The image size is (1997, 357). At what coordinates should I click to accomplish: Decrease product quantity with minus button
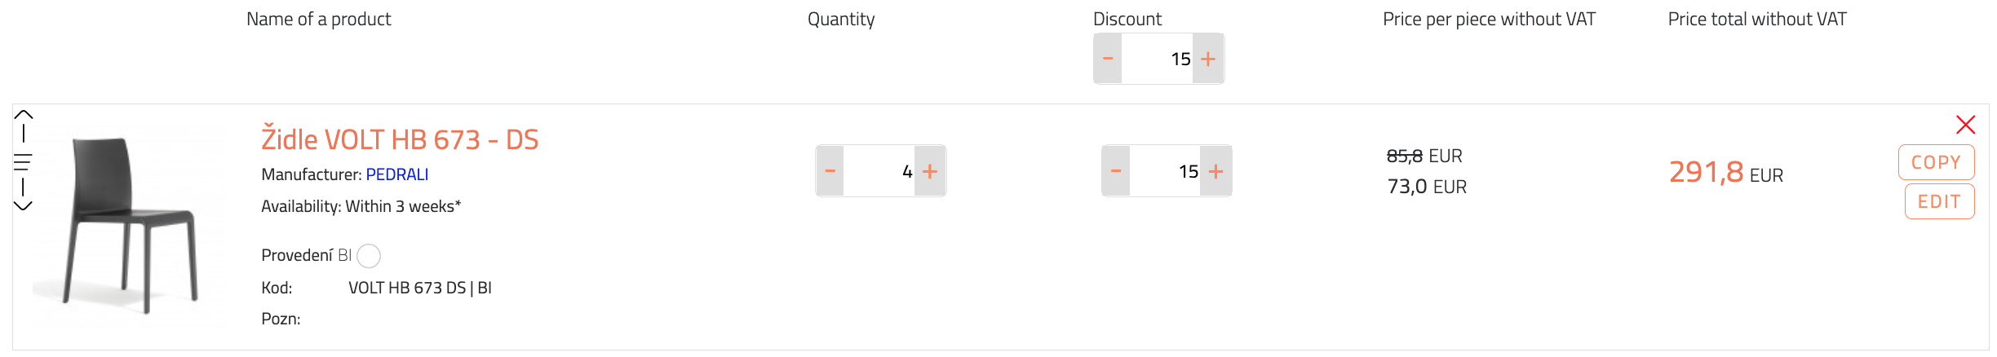830,171
